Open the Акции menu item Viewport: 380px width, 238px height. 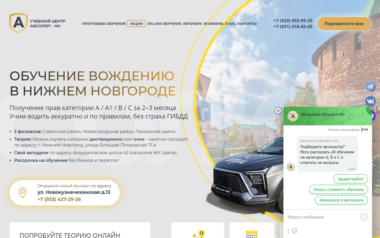[x=136, y=24]
